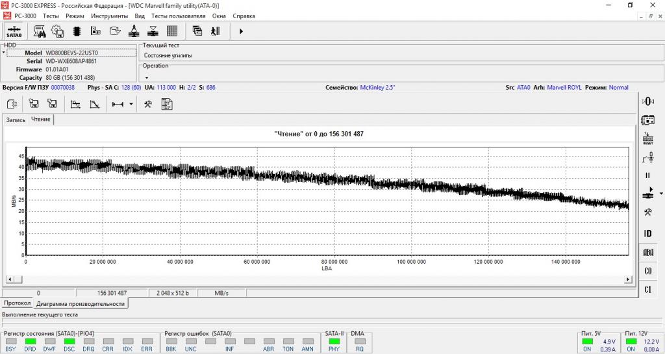Click the SATA0 port toolbar button

click(x=14, y=31)
